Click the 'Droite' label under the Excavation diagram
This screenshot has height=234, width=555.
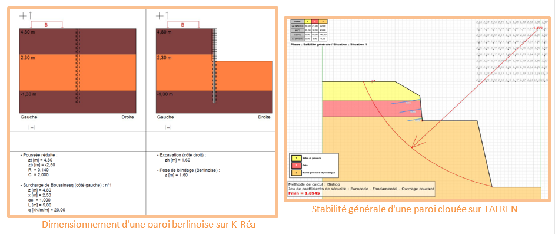pos(264,117)
